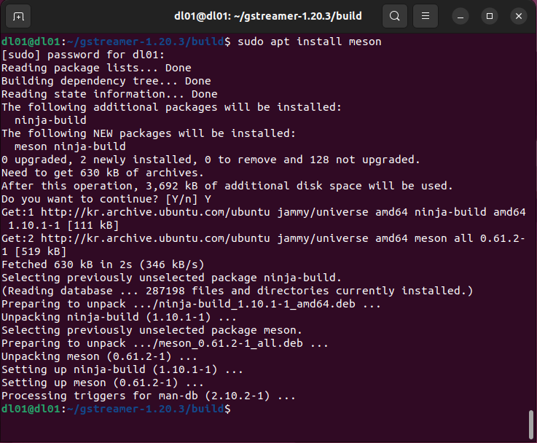Click 'Selecting previously unselected package meson.'
This screenshot has width=537, height=443.
(x=152, y=330)
